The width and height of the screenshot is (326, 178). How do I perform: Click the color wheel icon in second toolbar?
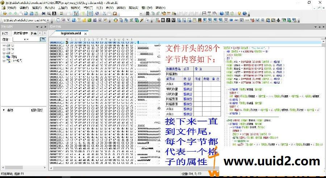116,20
